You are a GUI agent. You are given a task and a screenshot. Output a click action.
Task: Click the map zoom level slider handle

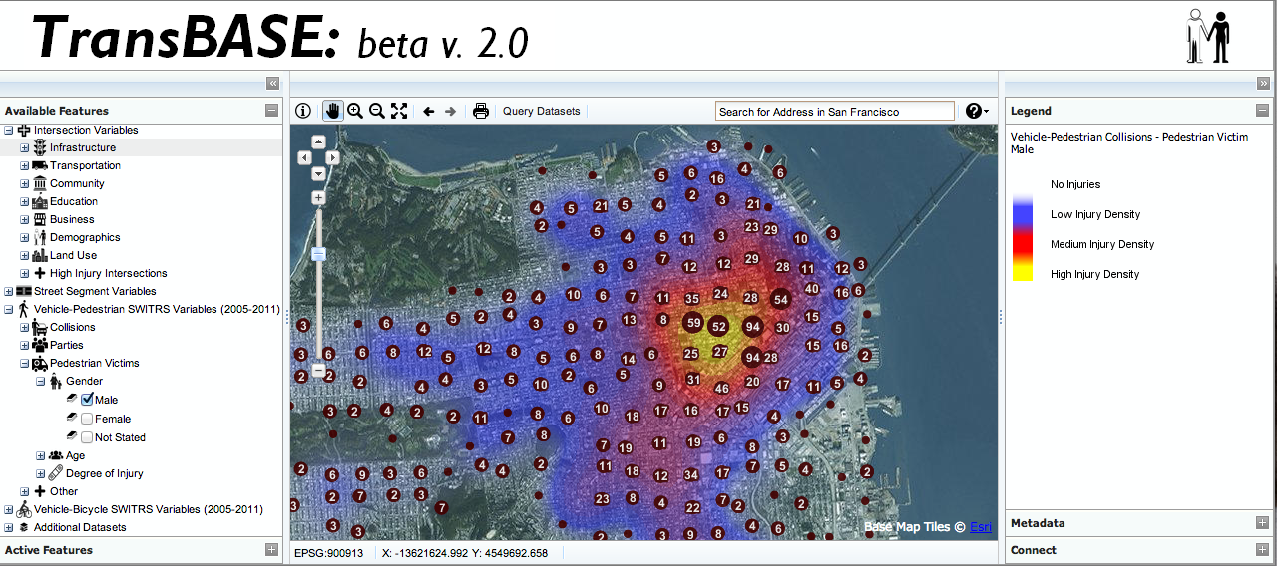(x=318, y=254)
